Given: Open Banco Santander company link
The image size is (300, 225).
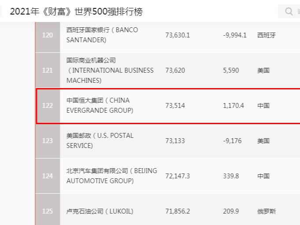Looking at the screenshot, I should [x=102, y=35].
